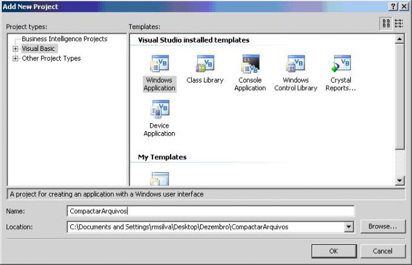The height and width of the screenshot is (265, 412).
Task: Select the Windows Application template icon
Action: click(x=159, y=65)
